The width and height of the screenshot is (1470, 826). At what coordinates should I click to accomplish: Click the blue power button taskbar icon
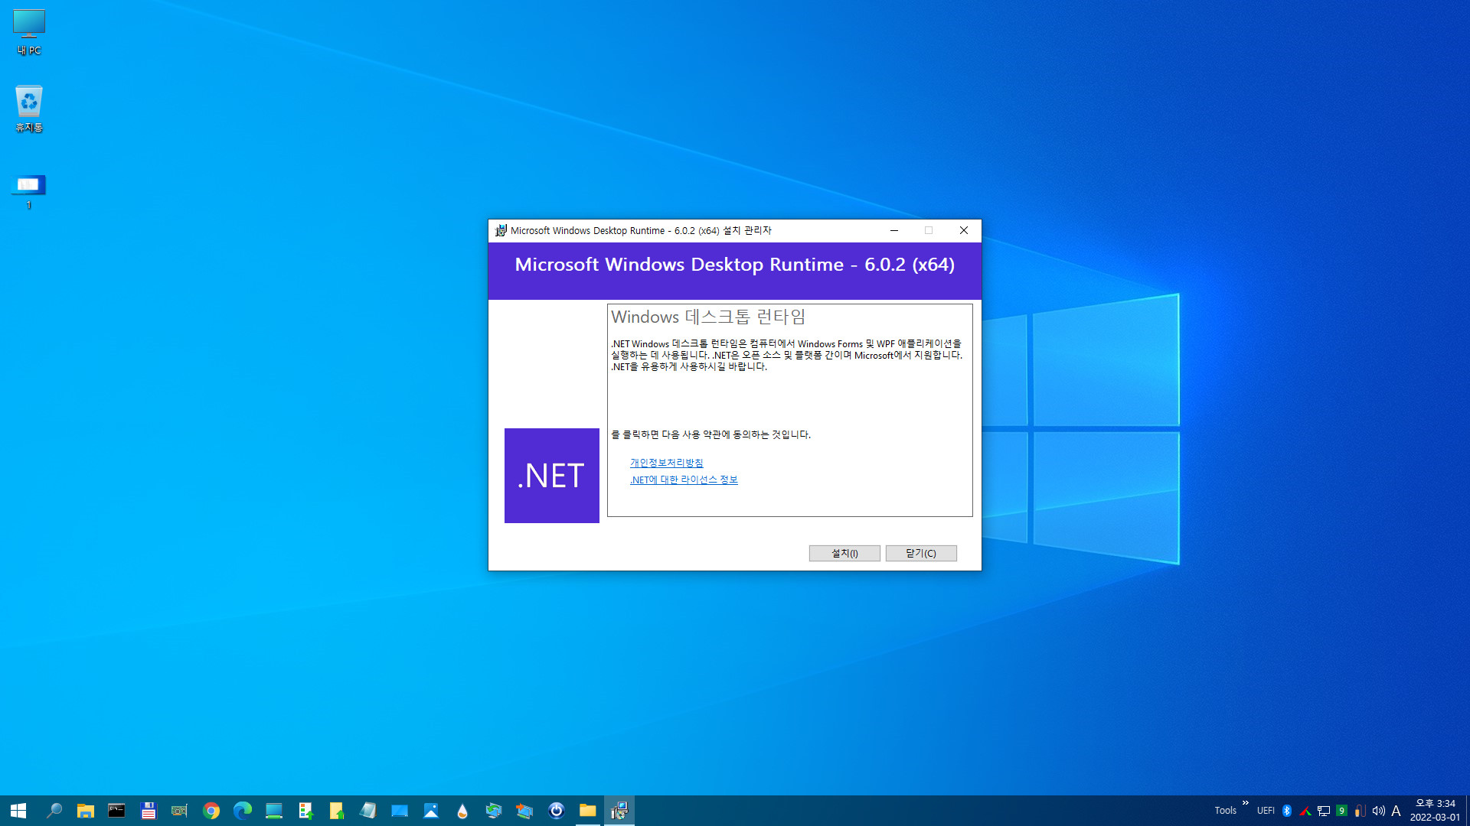click(557, 811)
